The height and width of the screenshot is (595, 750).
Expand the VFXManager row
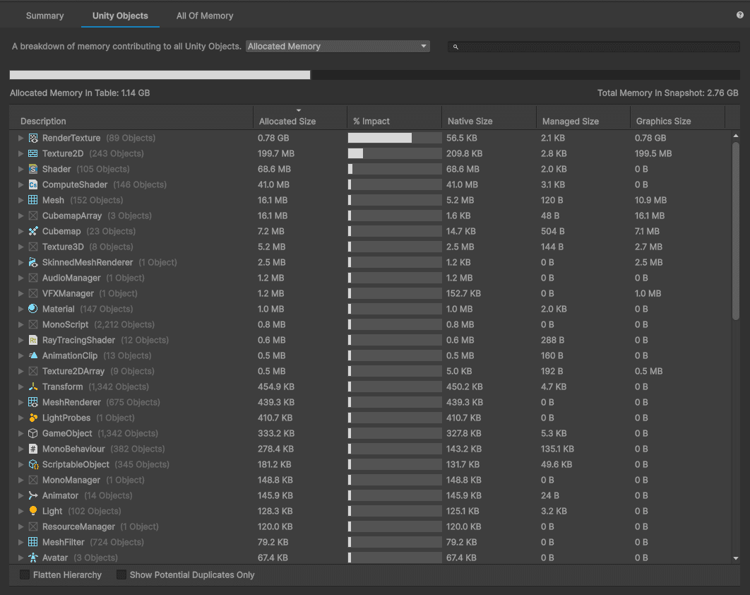20,293
